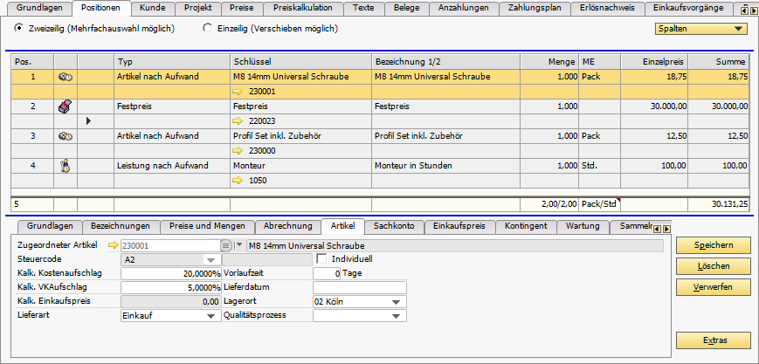Follow the yellow link arrow next to 230000
The width and height of the screenshot is (759, 364).
tap(238, 151)
